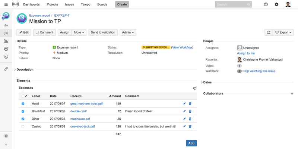Open the settings gear in top bar
Image resolution: width=298 pixels, height=149 pixels.
tap(276, 4)
